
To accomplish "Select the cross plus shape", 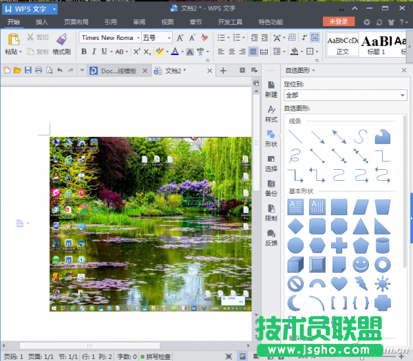I will (339, 245).
